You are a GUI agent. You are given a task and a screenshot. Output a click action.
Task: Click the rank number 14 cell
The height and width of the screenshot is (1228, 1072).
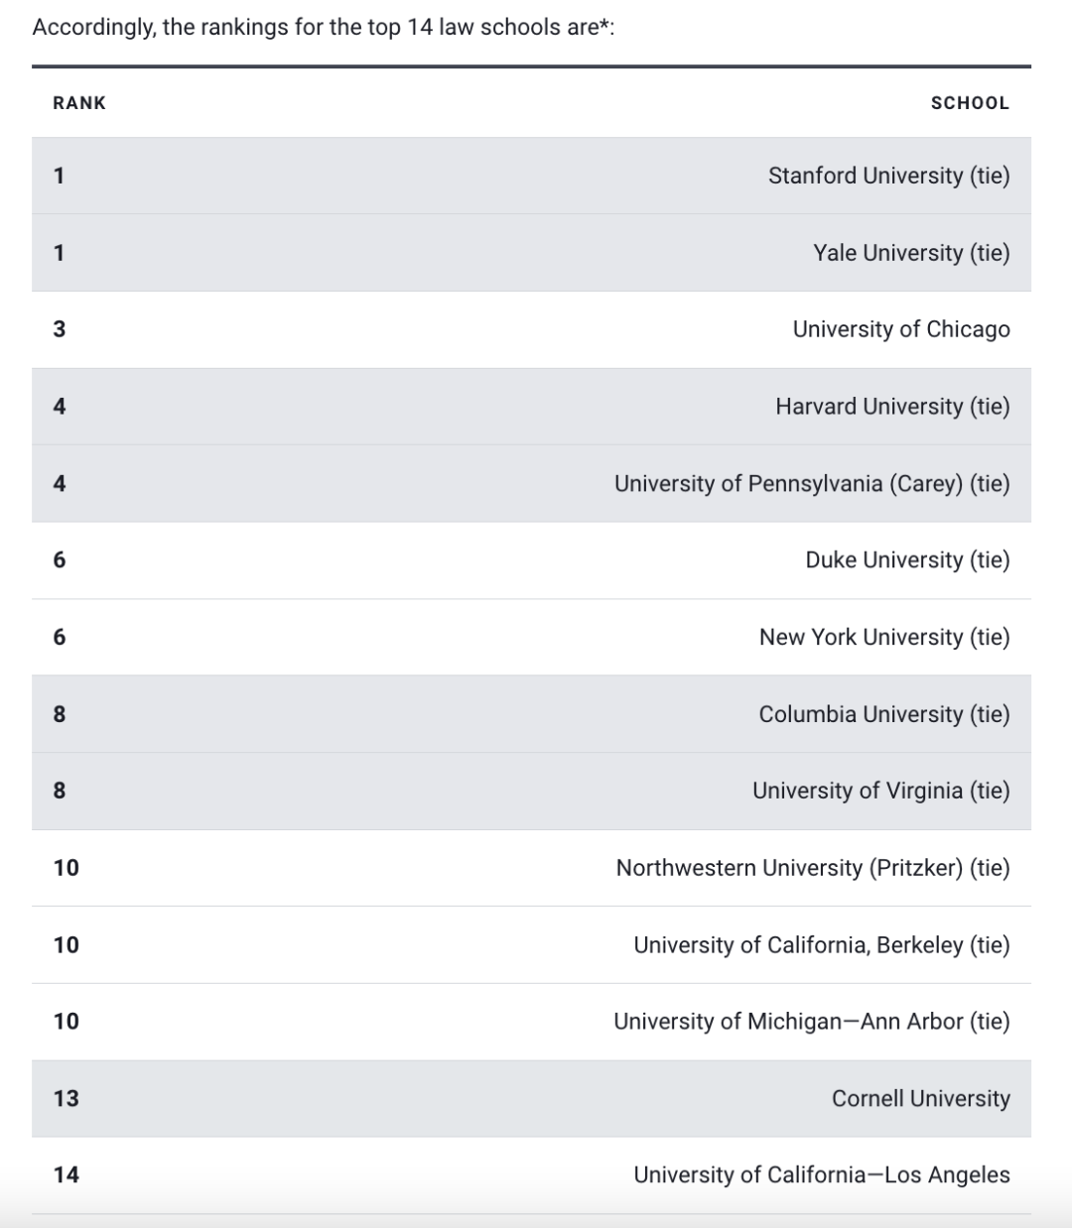(67, 1175)
